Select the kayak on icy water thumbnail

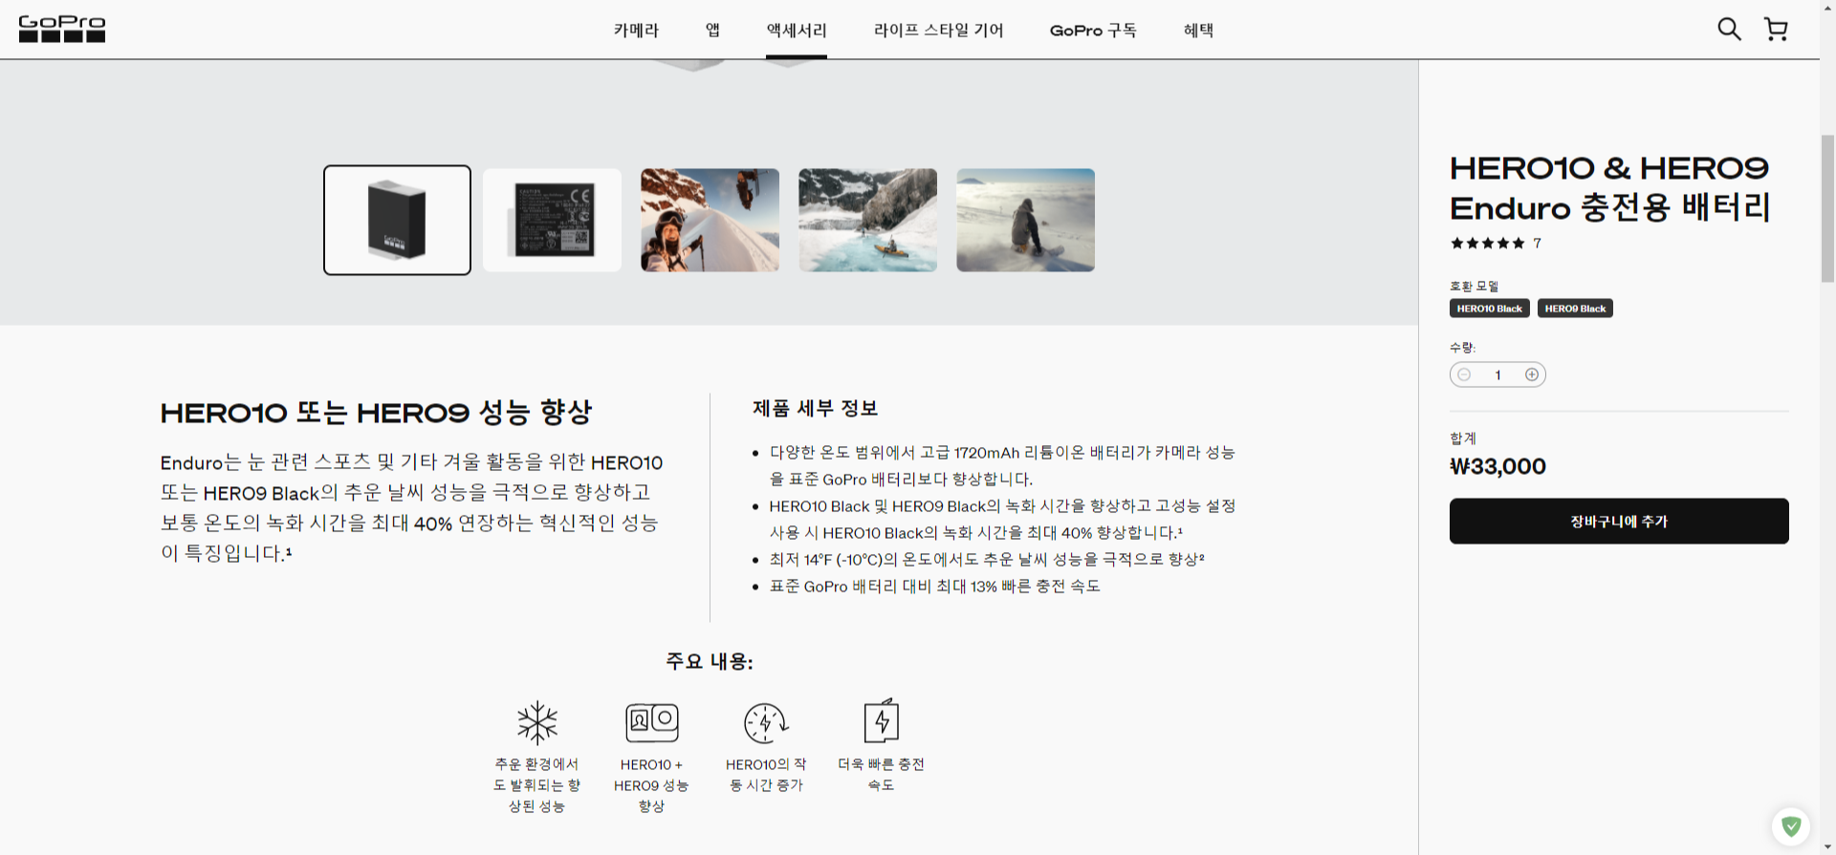click(867, 220)
